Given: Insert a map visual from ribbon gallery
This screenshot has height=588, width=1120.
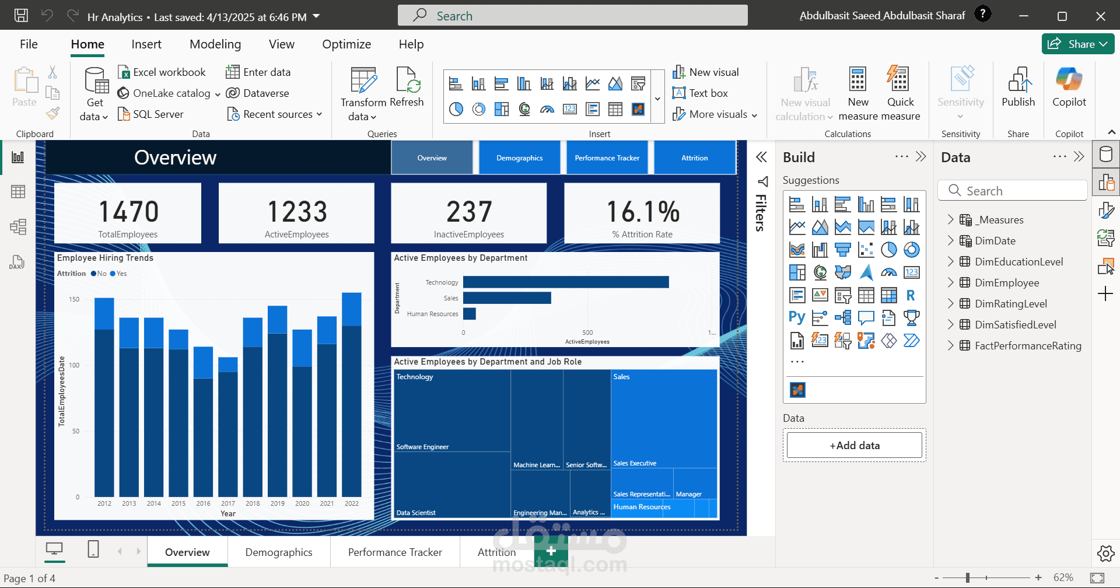Looking at the screenshot, I should 524,109.
